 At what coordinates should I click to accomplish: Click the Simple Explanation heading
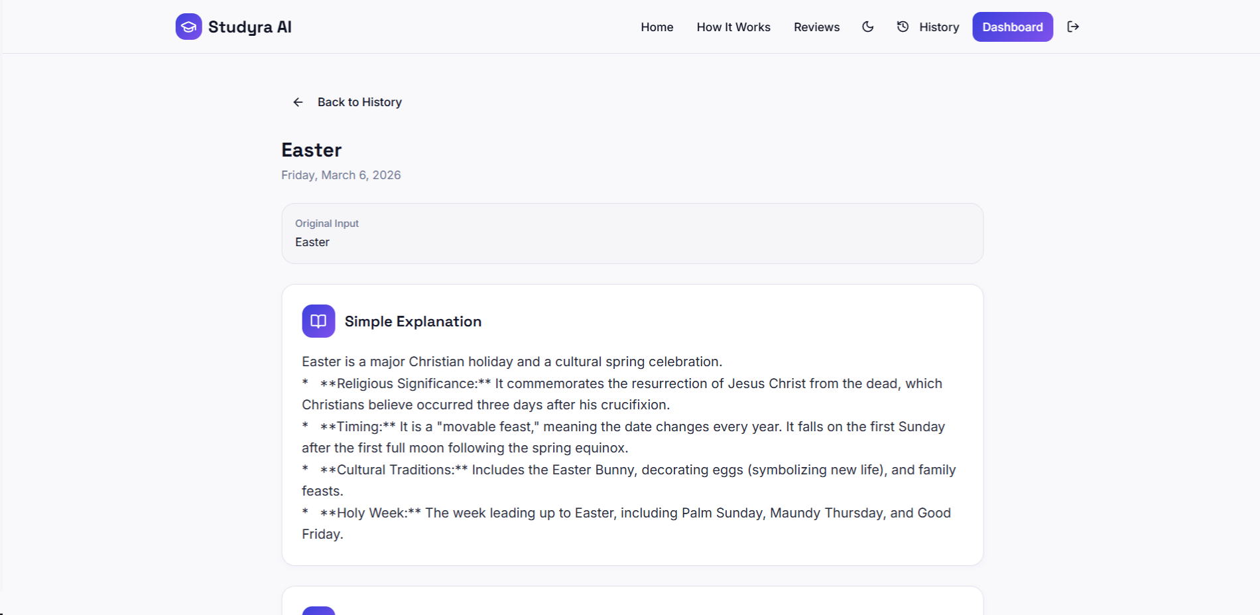pyautogui.click(x=413, y=321)
